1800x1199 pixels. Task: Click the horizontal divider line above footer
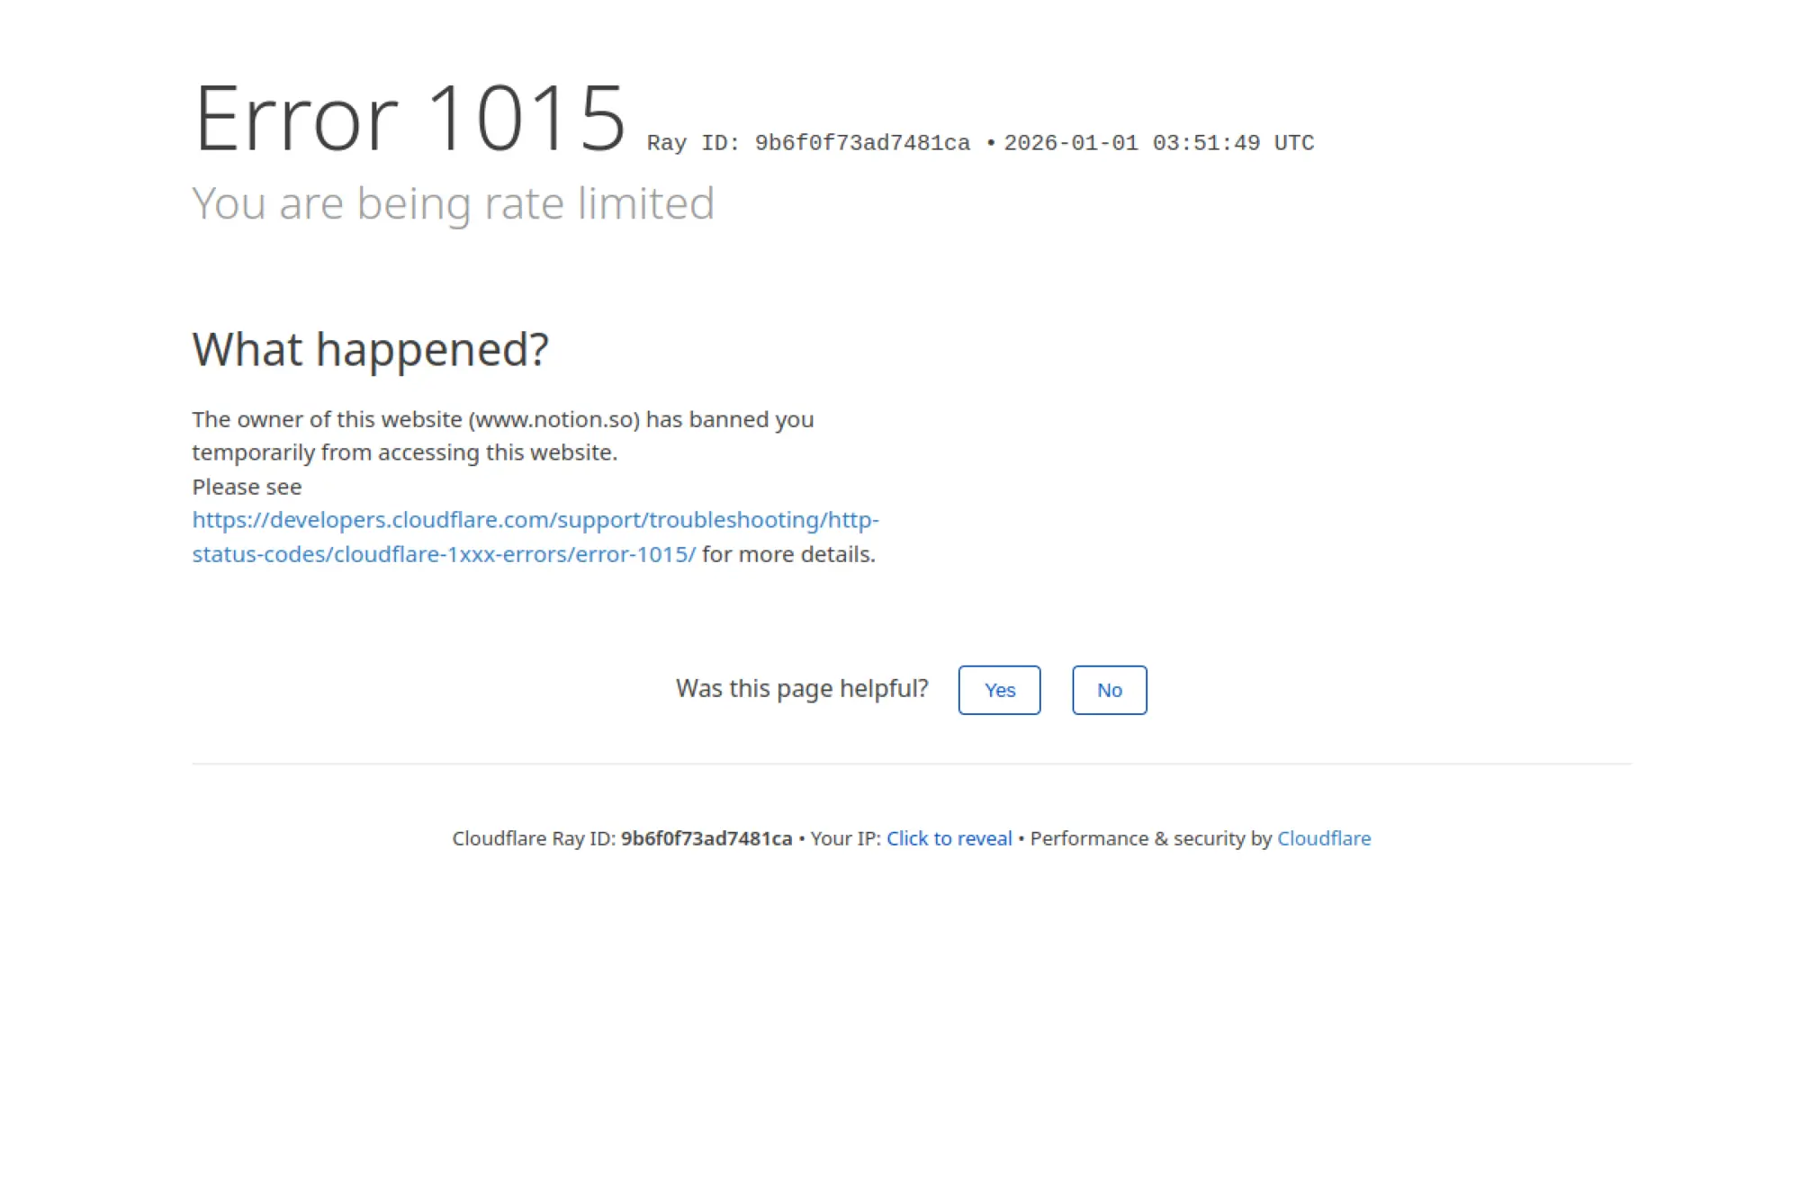coord(911,764)
